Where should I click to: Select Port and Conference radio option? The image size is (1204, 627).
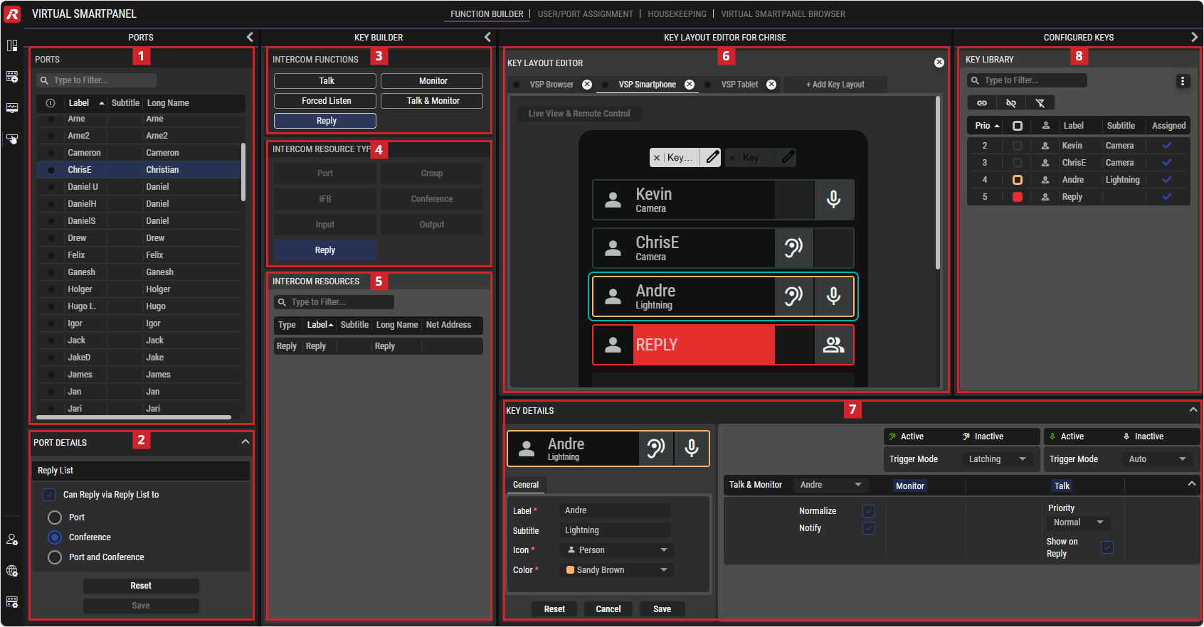55,557
